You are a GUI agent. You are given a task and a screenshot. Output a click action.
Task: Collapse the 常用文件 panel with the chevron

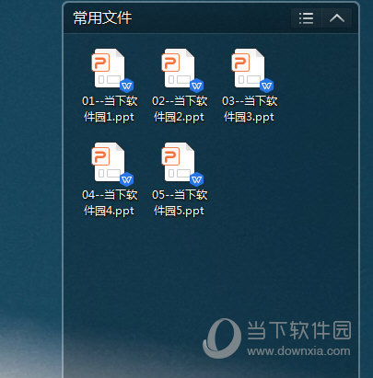336,18
